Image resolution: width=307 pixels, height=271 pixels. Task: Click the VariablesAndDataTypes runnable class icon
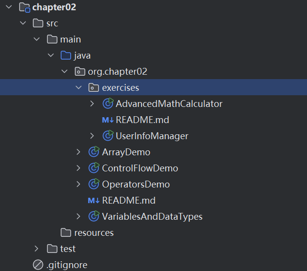(94, 216)
